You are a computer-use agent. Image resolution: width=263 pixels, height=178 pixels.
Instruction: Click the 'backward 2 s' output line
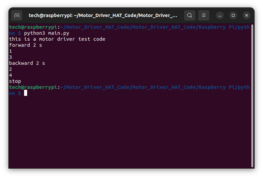coord(27,63)
